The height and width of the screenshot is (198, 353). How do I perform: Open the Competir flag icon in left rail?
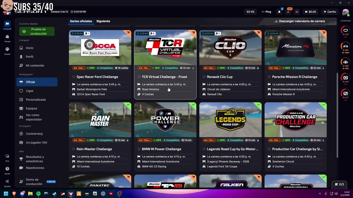(7, 24)
